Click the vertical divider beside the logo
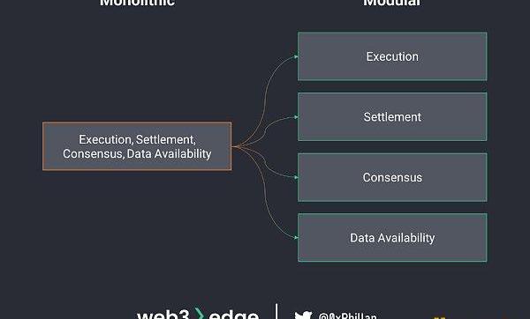This screenshot has width=530, height=319. click(276, 311)
